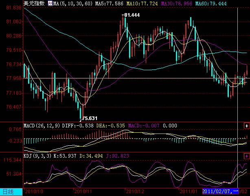The height and width of the screenshot is (196, 250).
Task: Click the 81.838 price axis label
Action: (x=14, y=7)
